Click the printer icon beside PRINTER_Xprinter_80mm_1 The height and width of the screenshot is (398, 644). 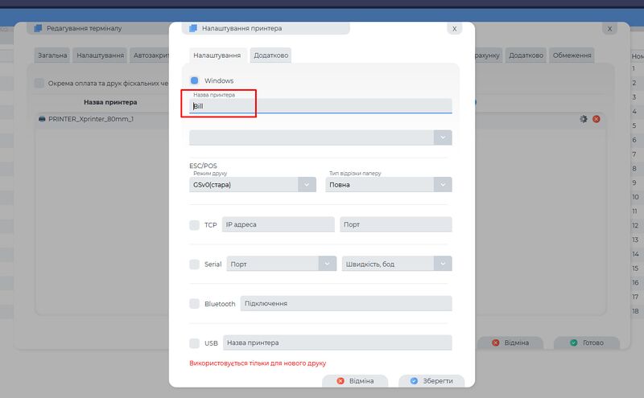[x=42, y=119]
